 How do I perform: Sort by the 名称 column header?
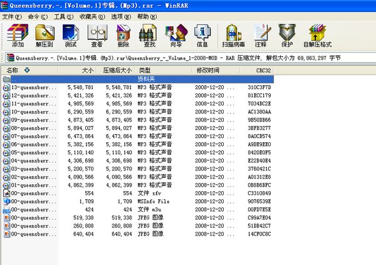coord(29,70)
